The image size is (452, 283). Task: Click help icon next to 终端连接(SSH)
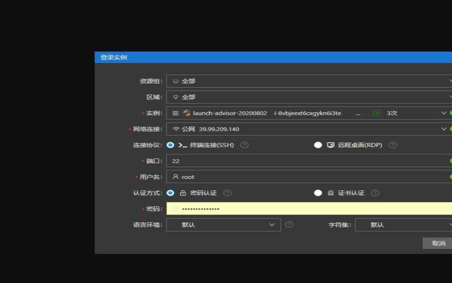(x=245, y=145)
